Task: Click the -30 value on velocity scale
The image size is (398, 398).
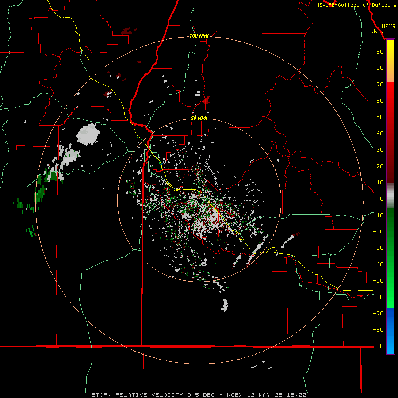Action: (x=378, y=248)
